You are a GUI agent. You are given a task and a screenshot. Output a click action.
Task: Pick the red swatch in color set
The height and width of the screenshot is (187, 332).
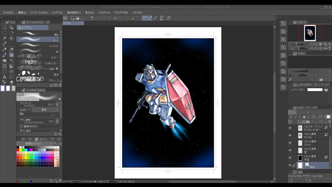tap(18, 150)
